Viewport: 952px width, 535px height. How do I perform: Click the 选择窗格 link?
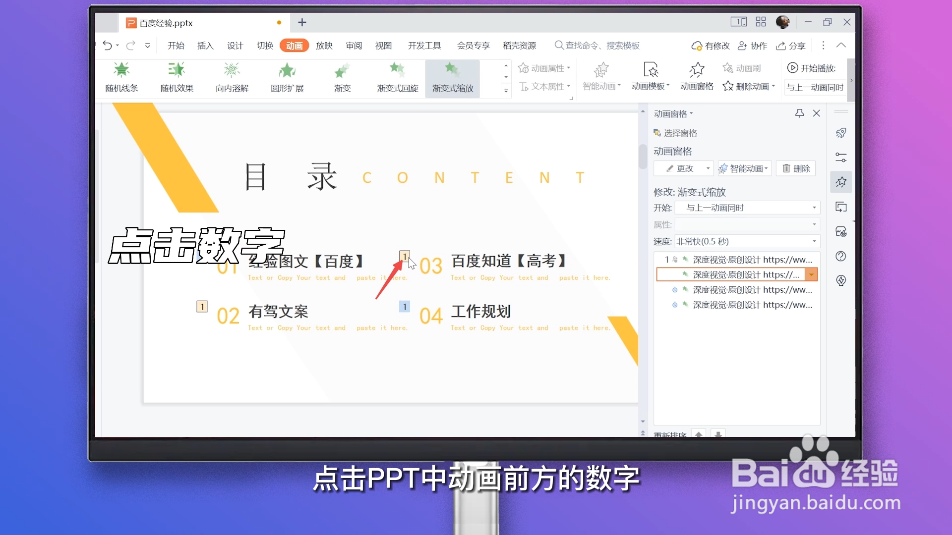(x=675, y=133)
